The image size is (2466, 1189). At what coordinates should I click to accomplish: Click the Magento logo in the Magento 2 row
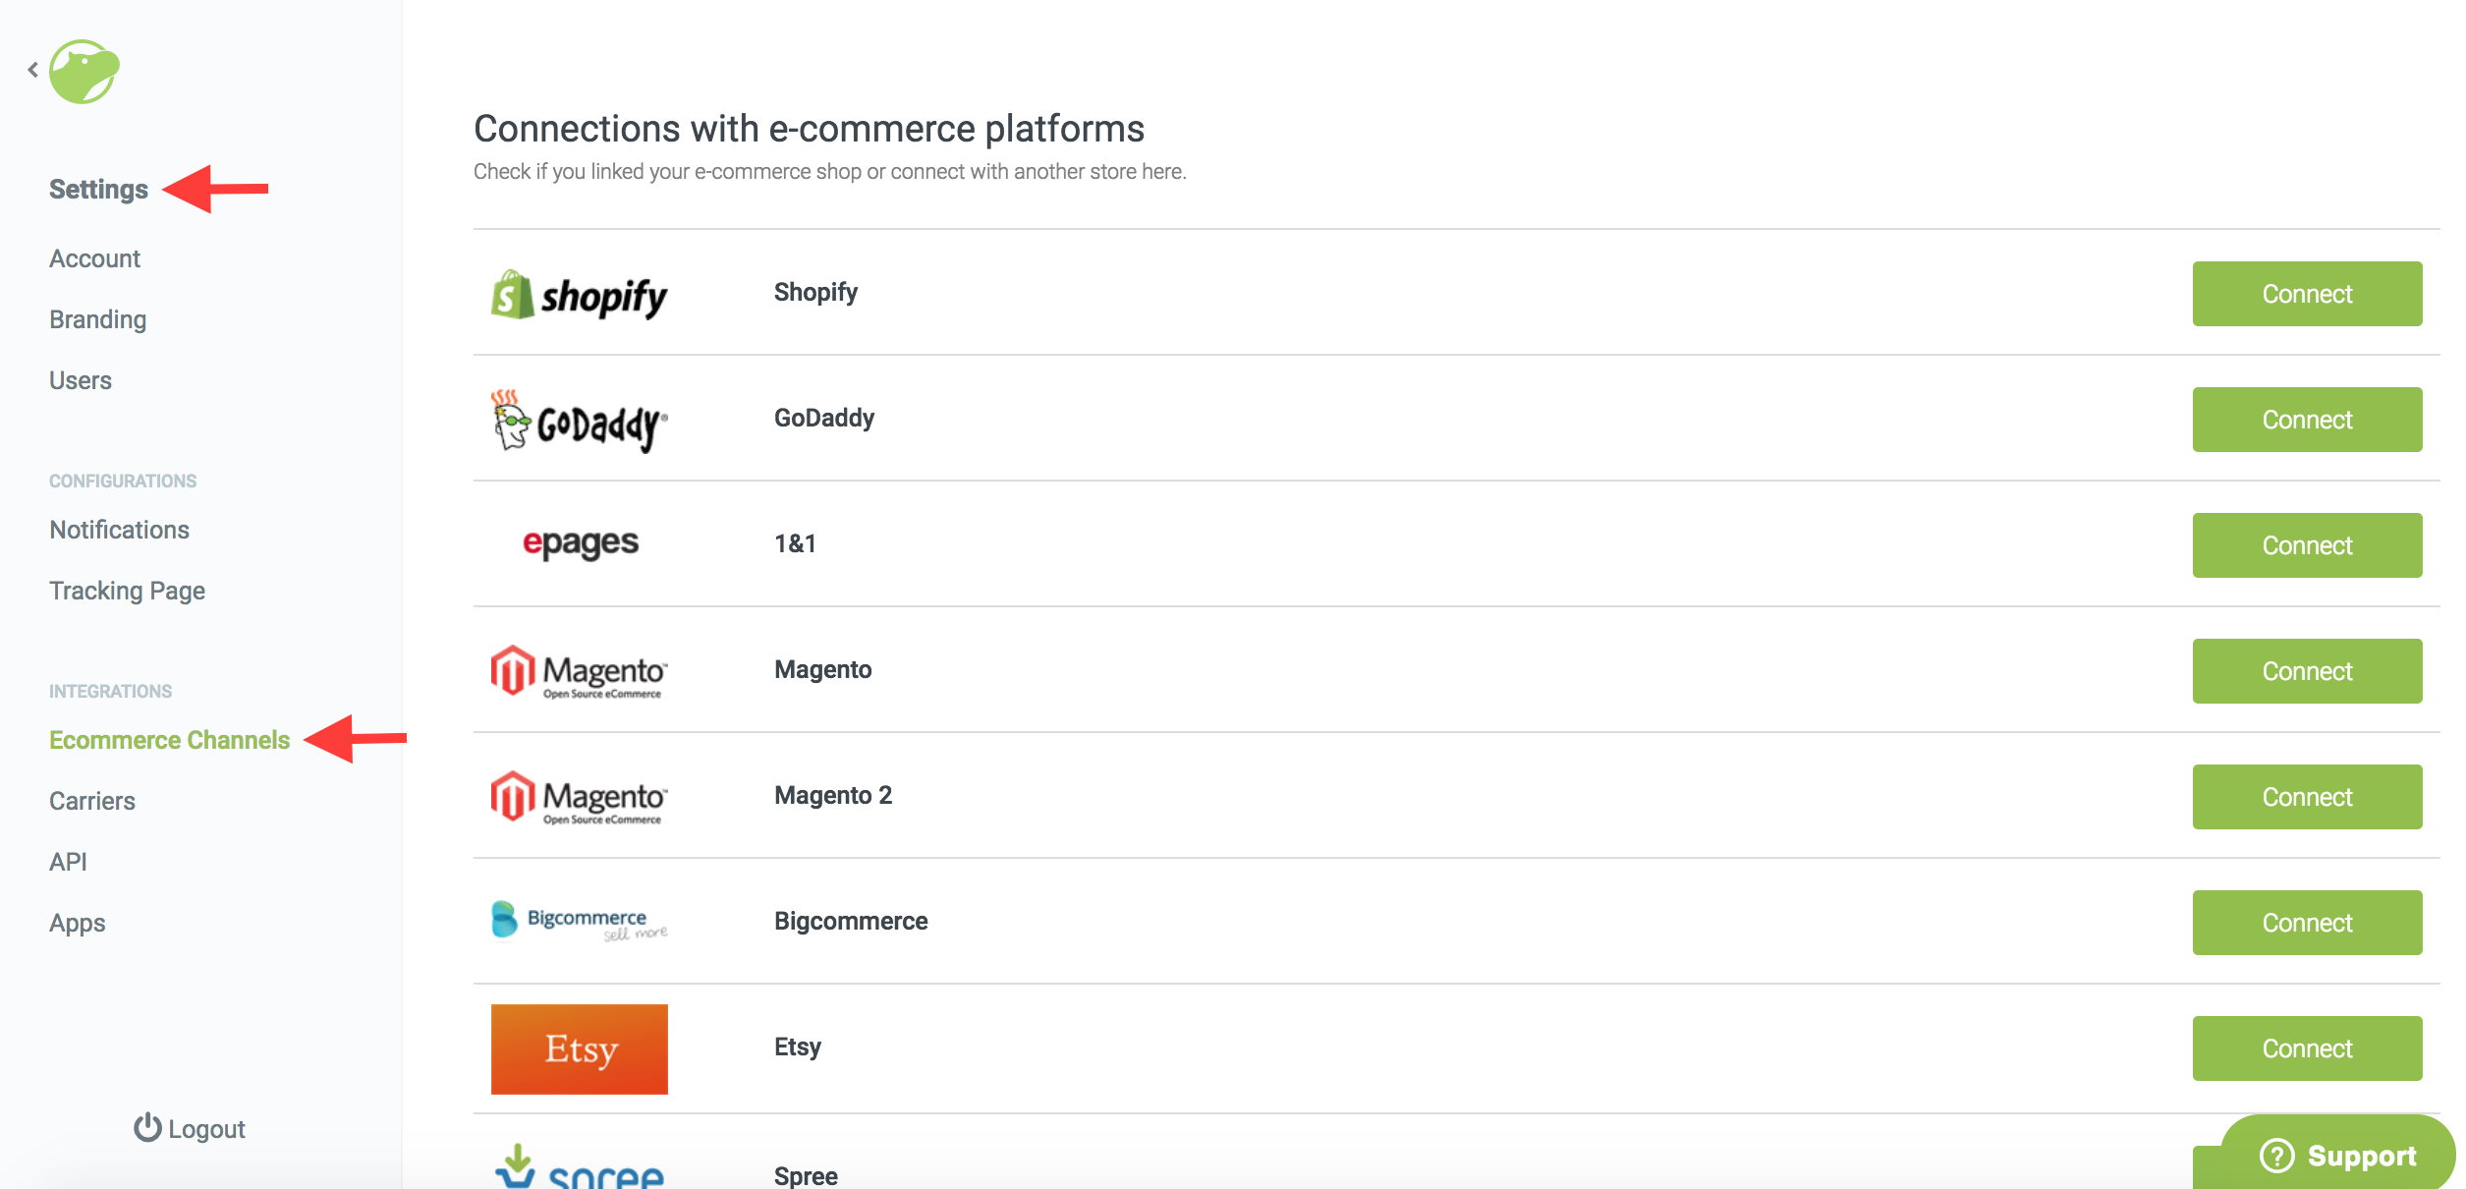pyautogui.click(x=579, y=798)
